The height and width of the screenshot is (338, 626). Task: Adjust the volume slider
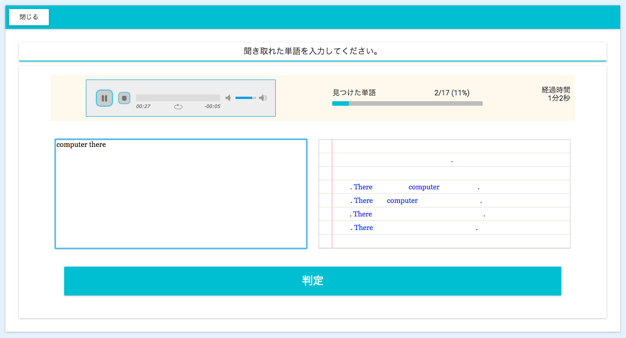[x=246, y=98]
